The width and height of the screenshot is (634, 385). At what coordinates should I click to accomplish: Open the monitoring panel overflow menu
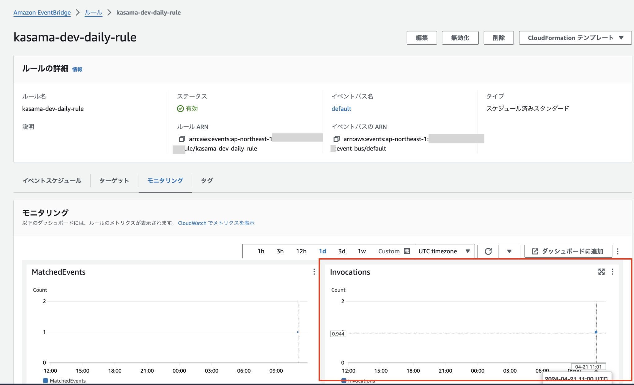(618, 251)
